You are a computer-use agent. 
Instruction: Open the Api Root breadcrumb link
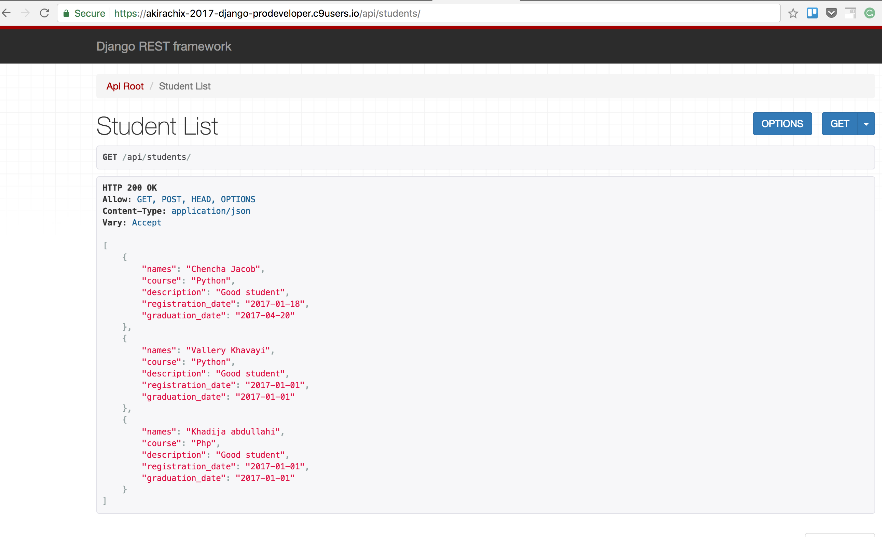point(125,86)
